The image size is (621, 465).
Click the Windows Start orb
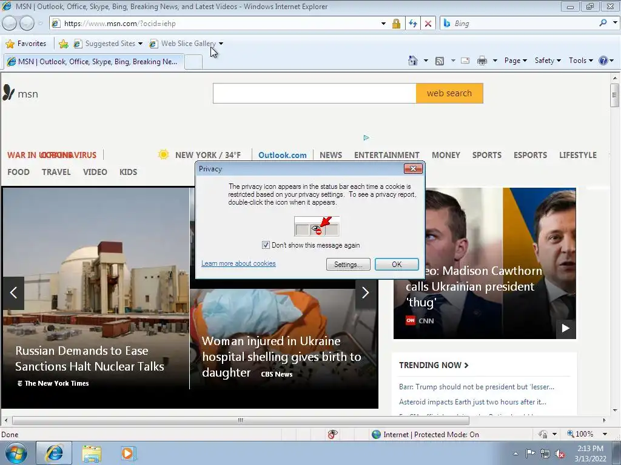coord(16,453)
